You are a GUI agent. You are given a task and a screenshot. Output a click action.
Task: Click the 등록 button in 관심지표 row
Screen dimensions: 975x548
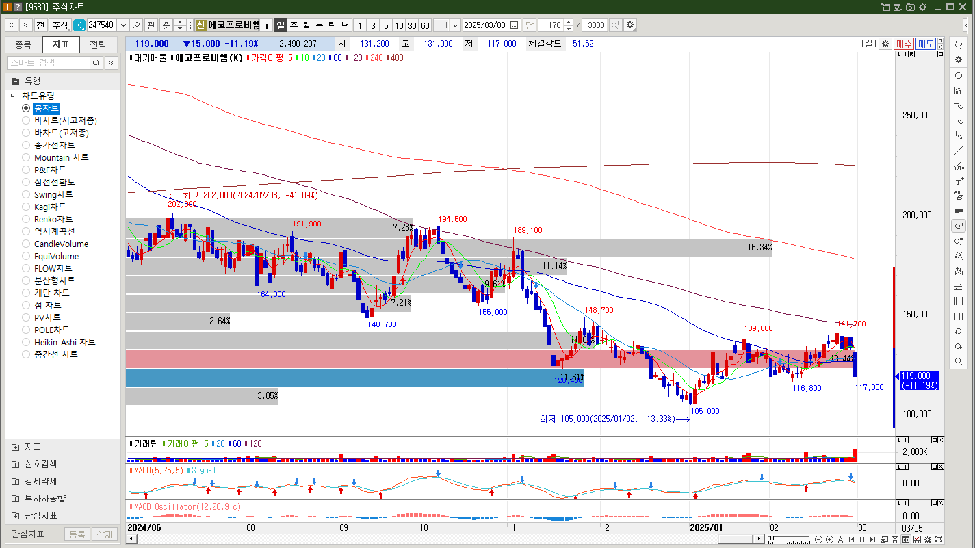click(77, 534)
